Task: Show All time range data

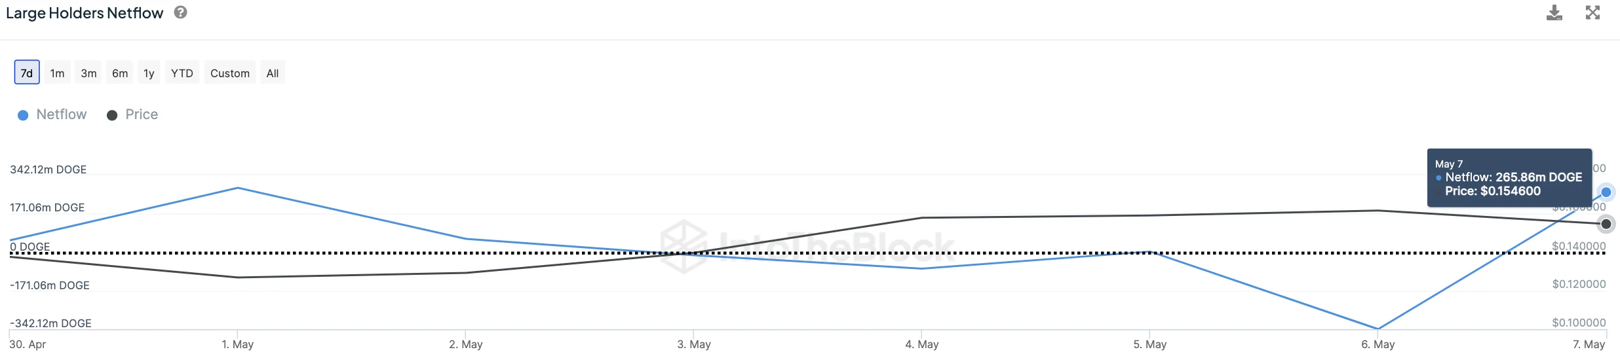Action: pyautogui.click(x=273, y=73)
